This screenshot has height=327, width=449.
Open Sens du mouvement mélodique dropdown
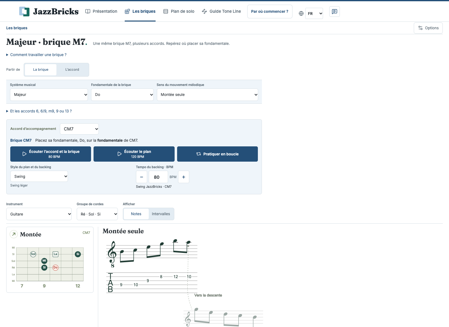207,95
